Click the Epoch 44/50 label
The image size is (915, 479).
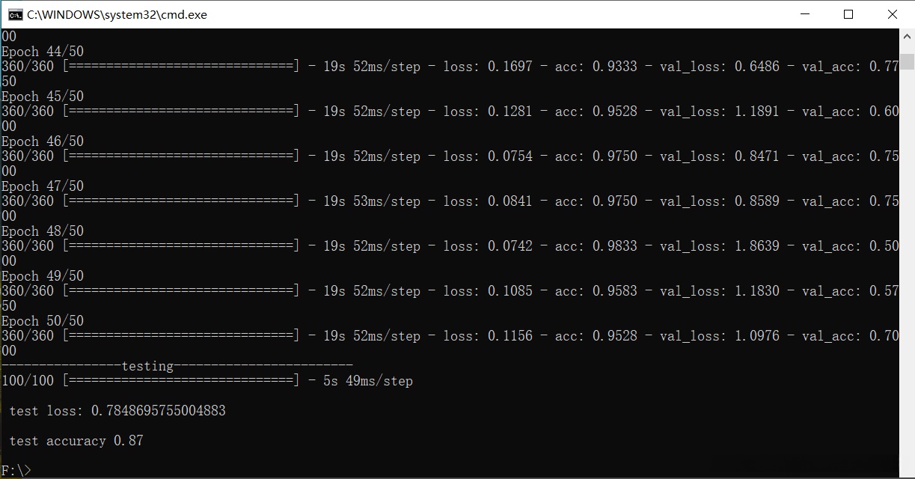(x=43, y=52)
